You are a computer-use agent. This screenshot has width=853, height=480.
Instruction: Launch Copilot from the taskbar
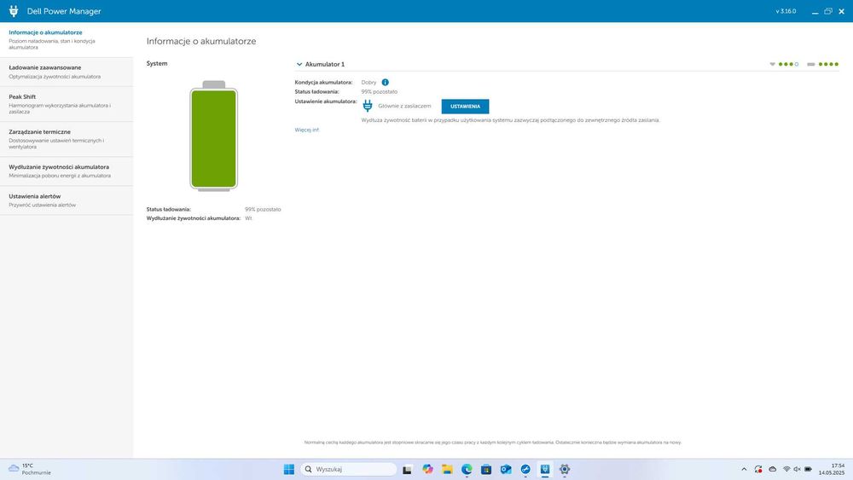pos(427,469)
